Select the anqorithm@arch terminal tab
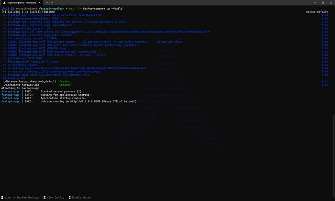Screen dimensions: 335x201 [x=22, y=2]
